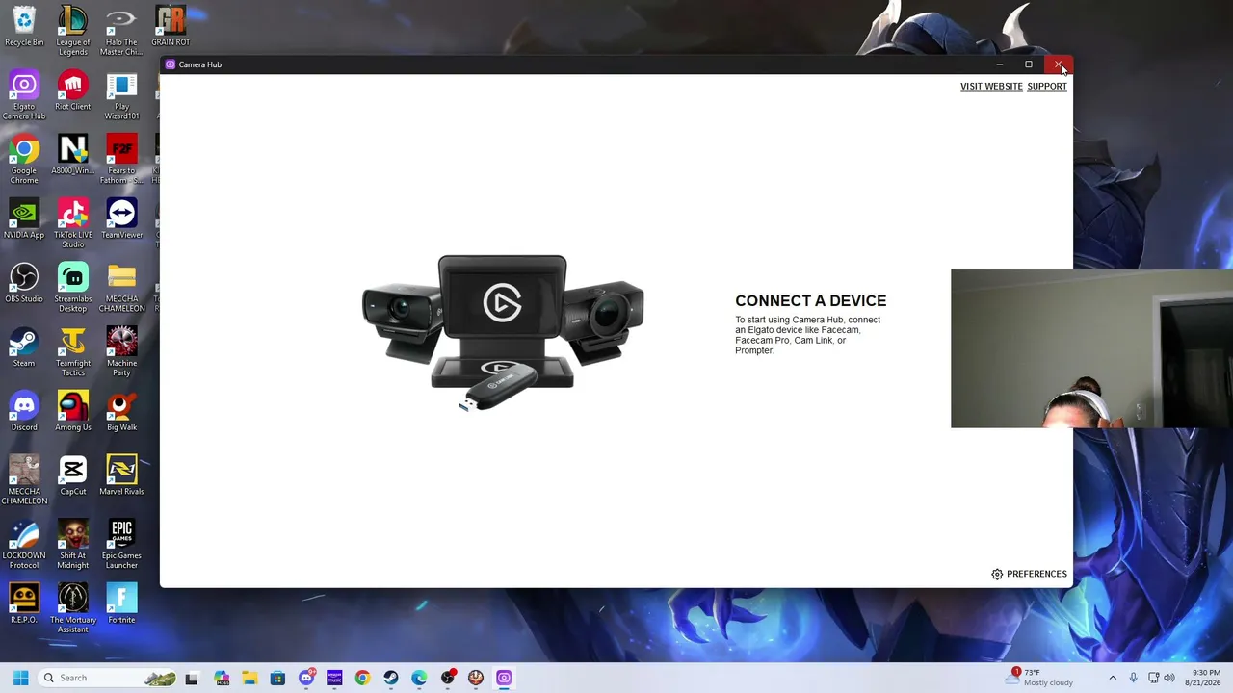Image resolution: width=1233 pixels, height=693 pixels.
Task: Click the "Camera Hub" window title text
Action: [199, 64]
